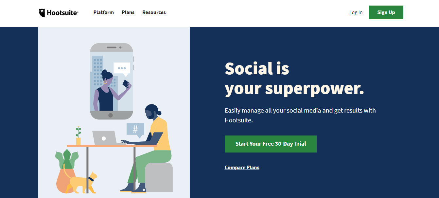Click the gray laptop on the desk
This screenshot has height=198, width=439.
point(104,138)
